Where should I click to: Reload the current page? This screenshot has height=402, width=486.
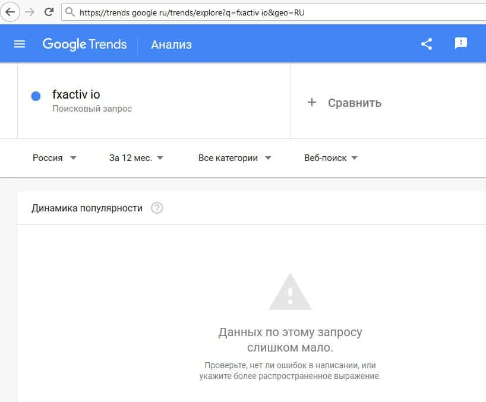click(x=49, y=11)
